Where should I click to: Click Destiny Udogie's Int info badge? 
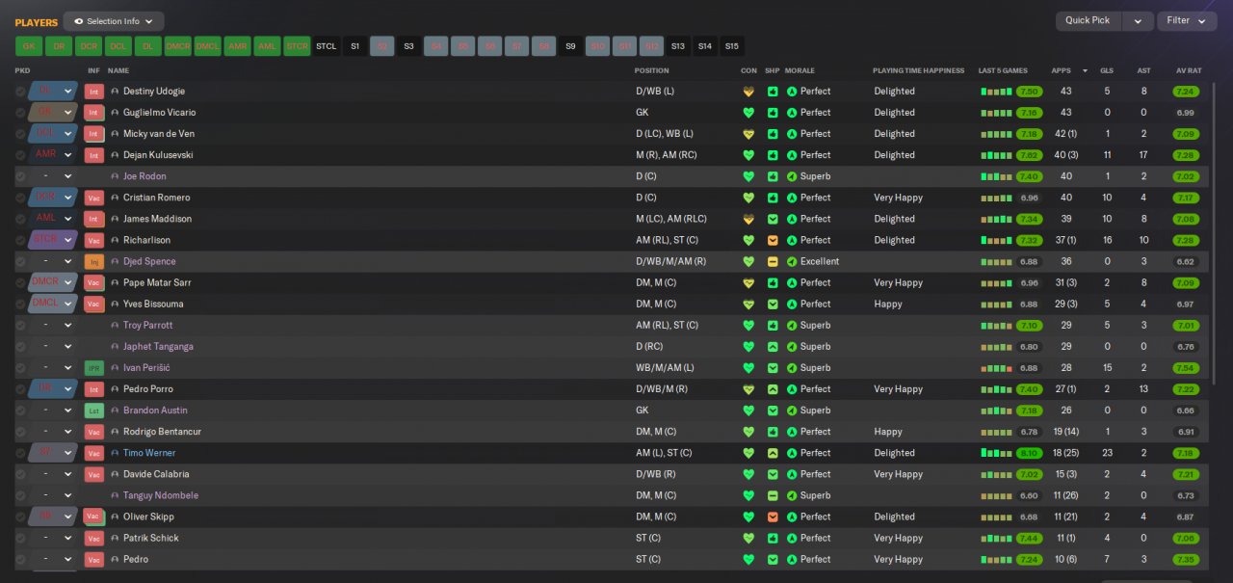pos(93,92)
